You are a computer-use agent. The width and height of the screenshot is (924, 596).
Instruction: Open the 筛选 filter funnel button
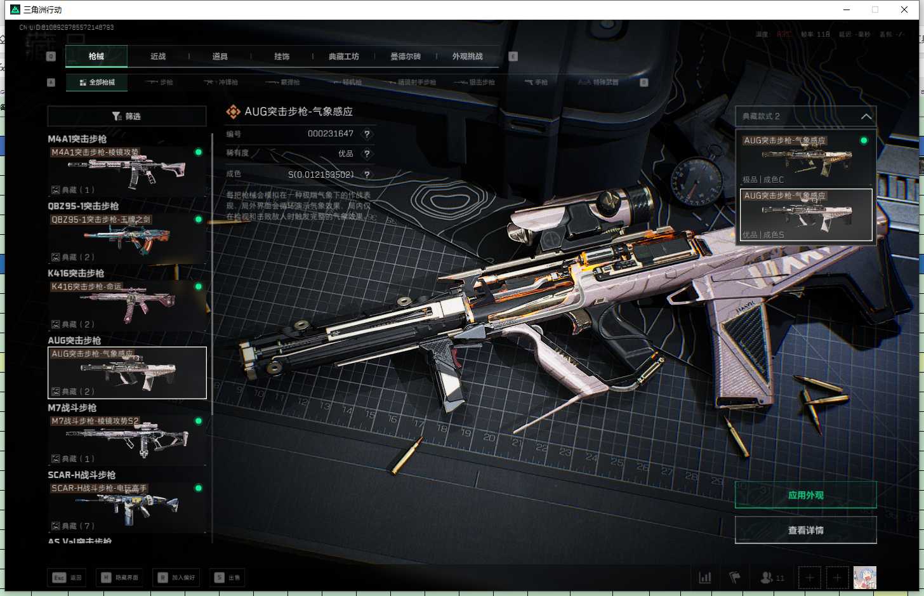[126, 116]
